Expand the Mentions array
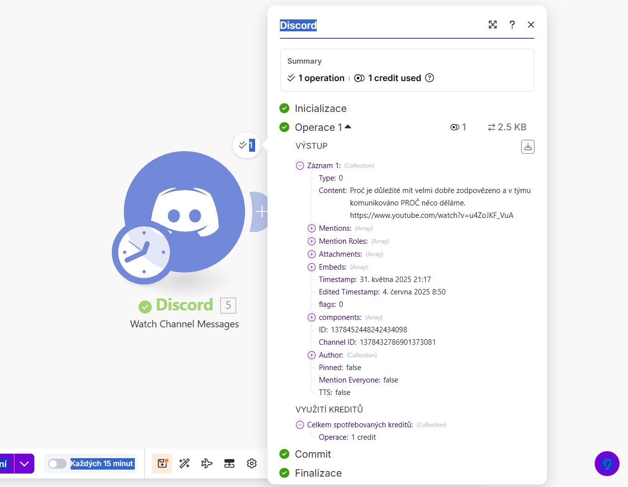 (x=312, y=228)
